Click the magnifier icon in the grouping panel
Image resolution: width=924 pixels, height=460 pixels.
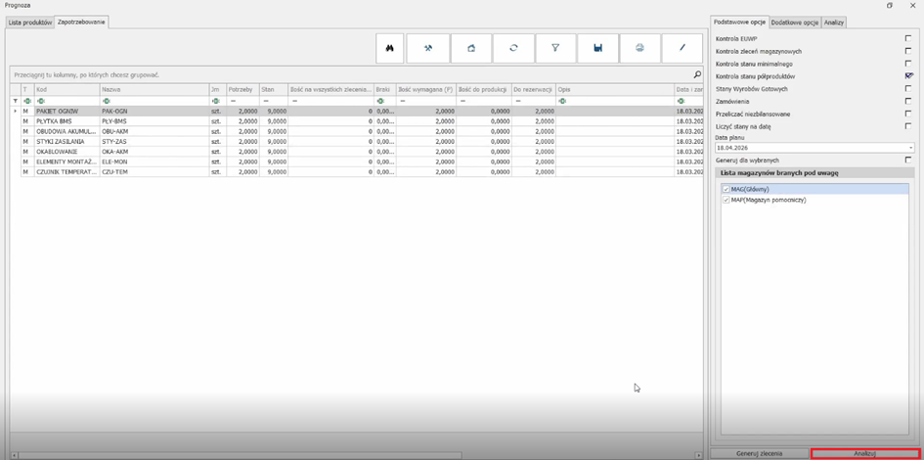(x=697, y=74)
